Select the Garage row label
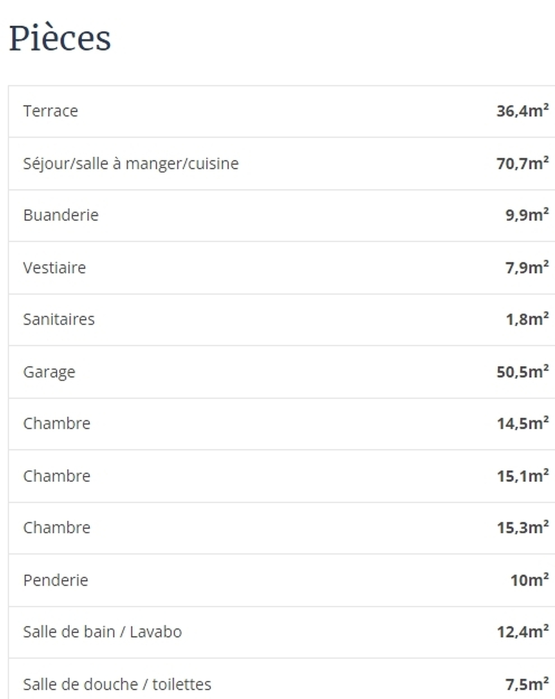This screenshot has width=555, height=699. point(49,372)
